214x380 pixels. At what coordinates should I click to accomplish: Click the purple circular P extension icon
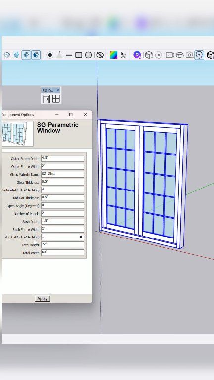point(137,55)
